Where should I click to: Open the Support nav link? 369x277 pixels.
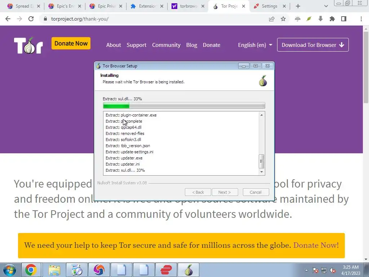[137, 45]
